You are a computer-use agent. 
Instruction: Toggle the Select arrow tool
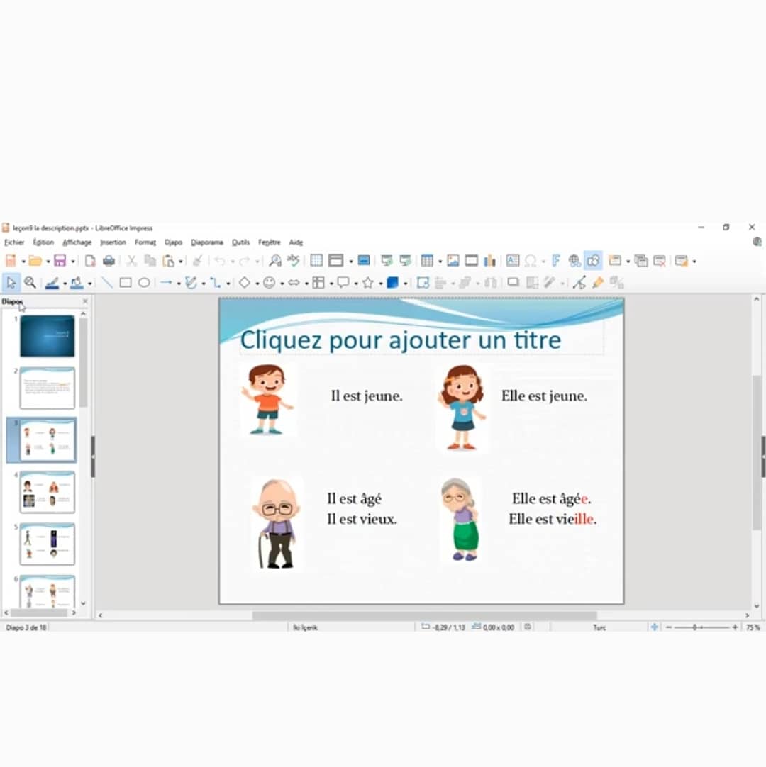[x=11, y=282]
